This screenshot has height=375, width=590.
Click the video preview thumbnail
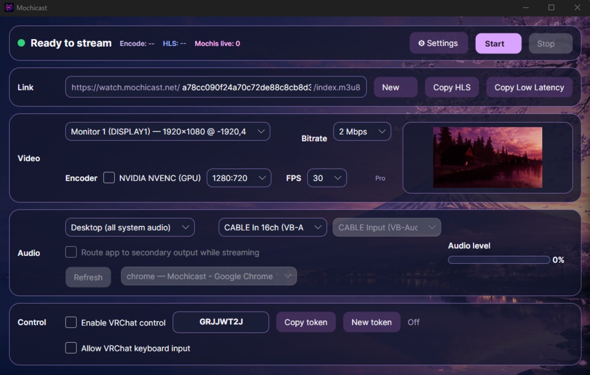click(487, 157)
